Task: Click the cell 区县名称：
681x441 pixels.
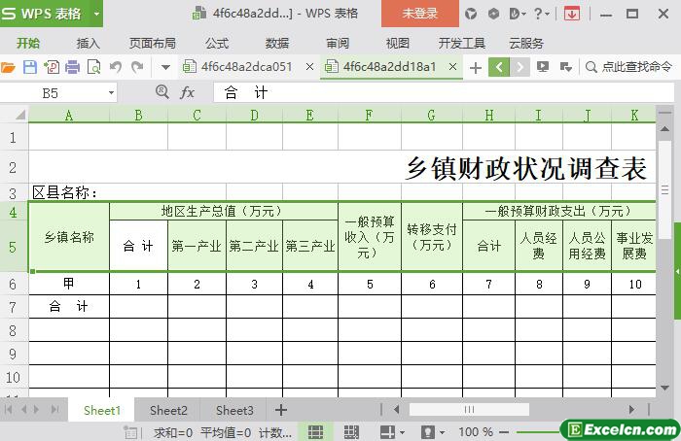Action: click(65, 192)
